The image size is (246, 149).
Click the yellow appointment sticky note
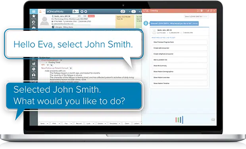pyautogui.click(x=125, y=22)
